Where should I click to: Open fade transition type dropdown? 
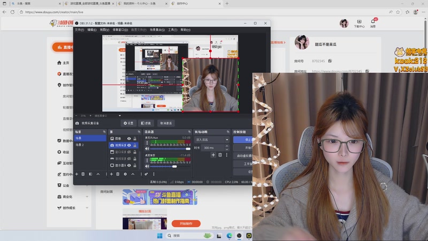(x=212, y=140)
